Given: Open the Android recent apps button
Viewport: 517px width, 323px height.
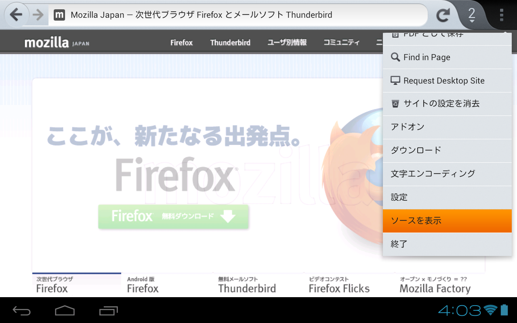Looking at the screenshot, I should [108, 310].
